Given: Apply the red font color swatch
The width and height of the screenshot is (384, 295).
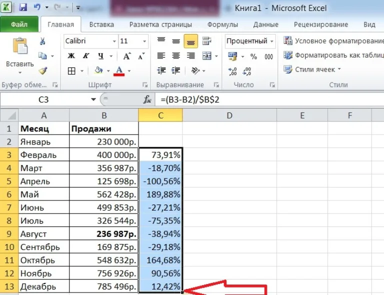Looking at the screenshot, I should pos(119,71).
